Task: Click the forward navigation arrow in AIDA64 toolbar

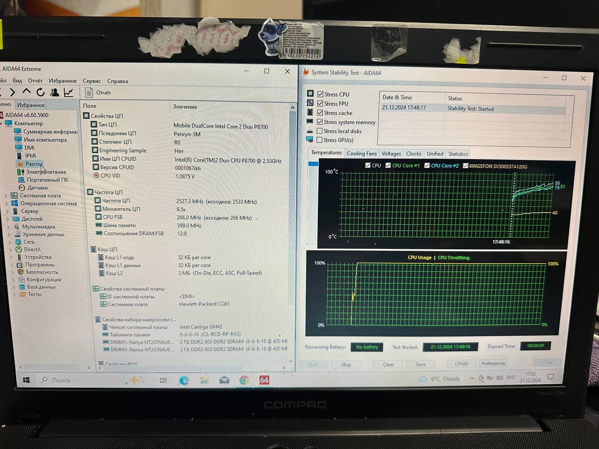Action: (x=12, y=93)
